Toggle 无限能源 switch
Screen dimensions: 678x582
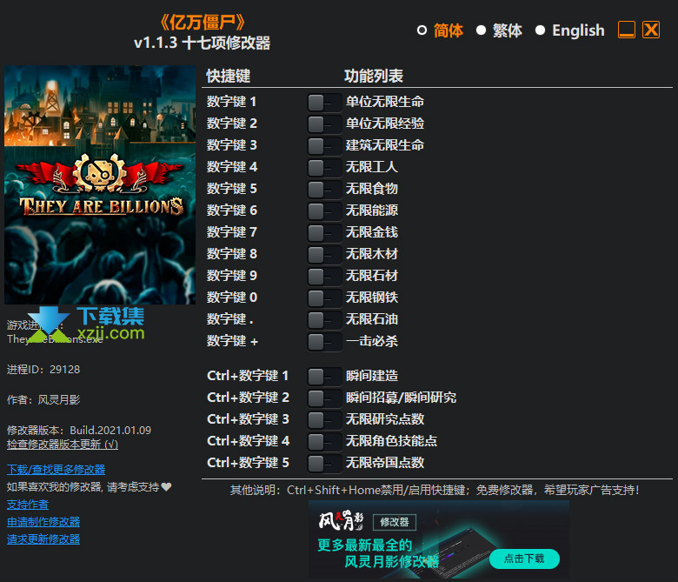tap(324, 211)
